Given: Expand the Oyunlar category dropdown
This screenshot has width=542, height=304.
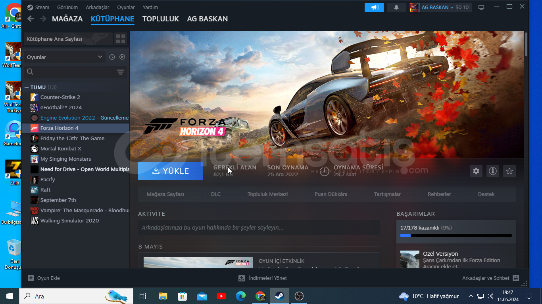Looking at the screenshot, I should 100,57.
